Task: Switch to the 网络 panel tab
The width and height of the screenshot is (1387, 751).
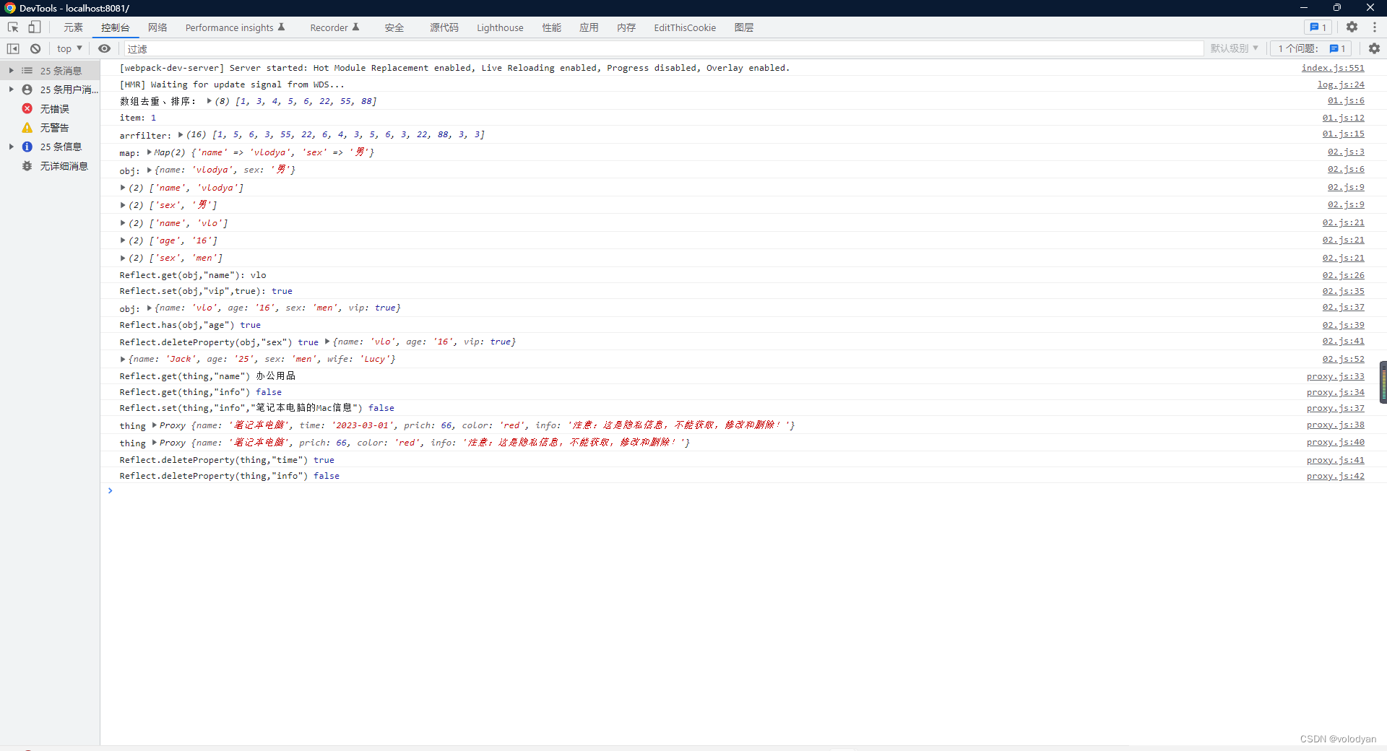Action: (x=157, y=27)
